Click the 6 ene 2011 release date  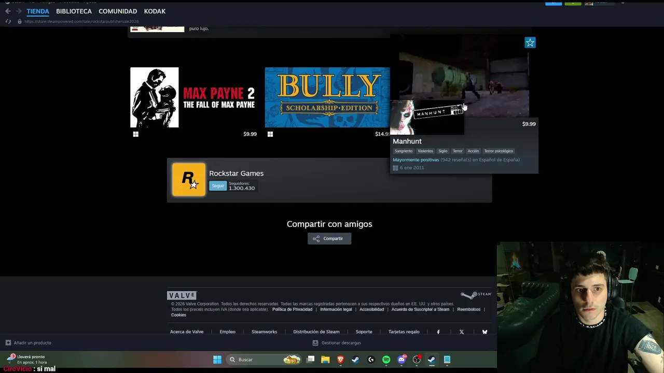point(412,168)
